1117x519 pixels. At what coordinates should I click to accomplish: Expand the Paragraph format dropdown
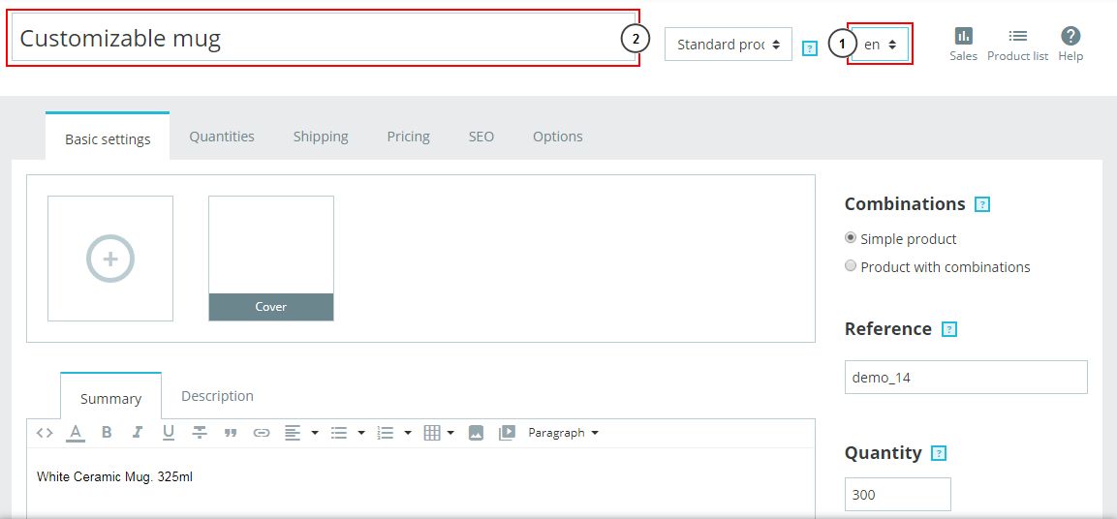point(563,433)
